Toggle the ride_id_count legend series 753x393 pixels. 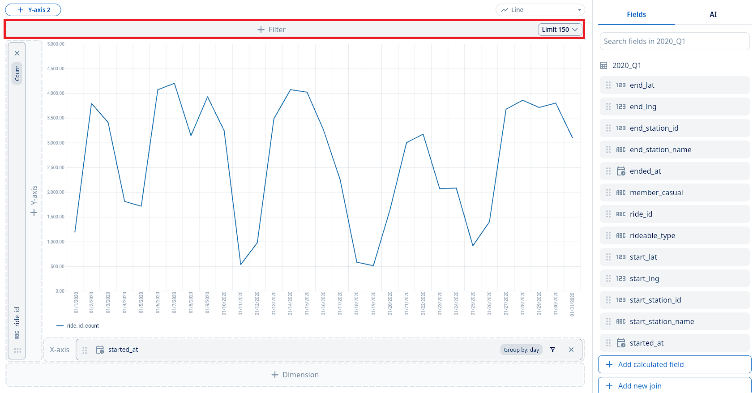pyautogui.click(x=78, y=326)
